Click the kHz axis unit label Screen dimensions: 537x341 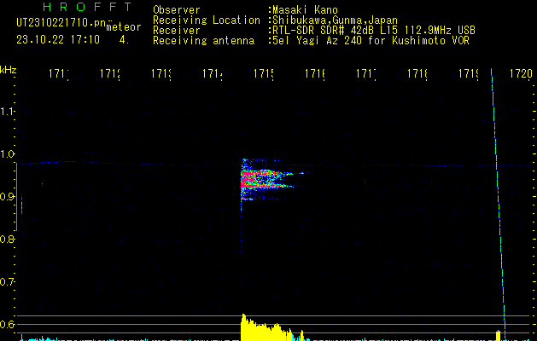pos(8,68)
